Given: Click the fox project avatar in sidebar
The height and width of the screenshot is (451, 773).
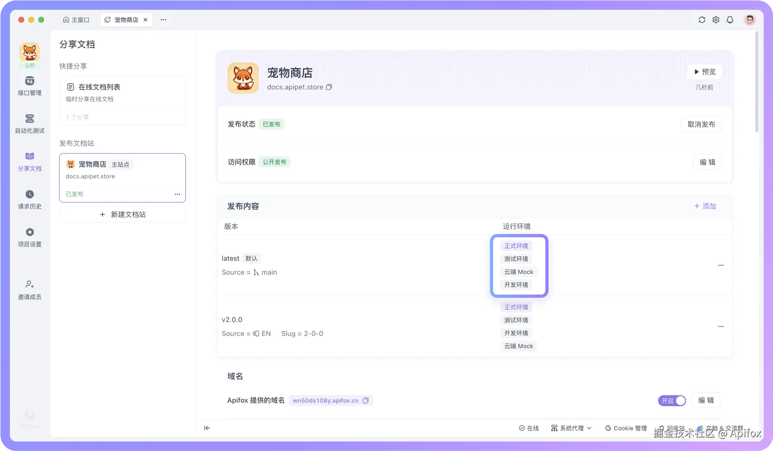Looking at the screenshot, I should pos(30,52).
